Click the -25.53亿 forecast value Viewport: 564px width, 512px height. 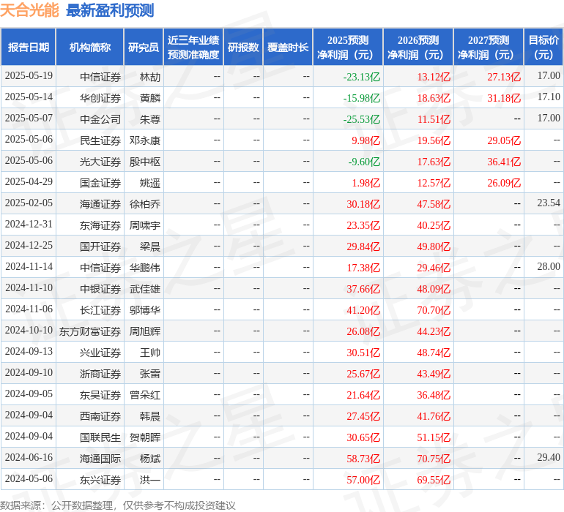(362, 118)
